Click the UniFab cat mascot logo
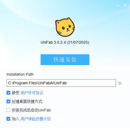The width and height of the screenshot is (130, 128). coord(65,27)
